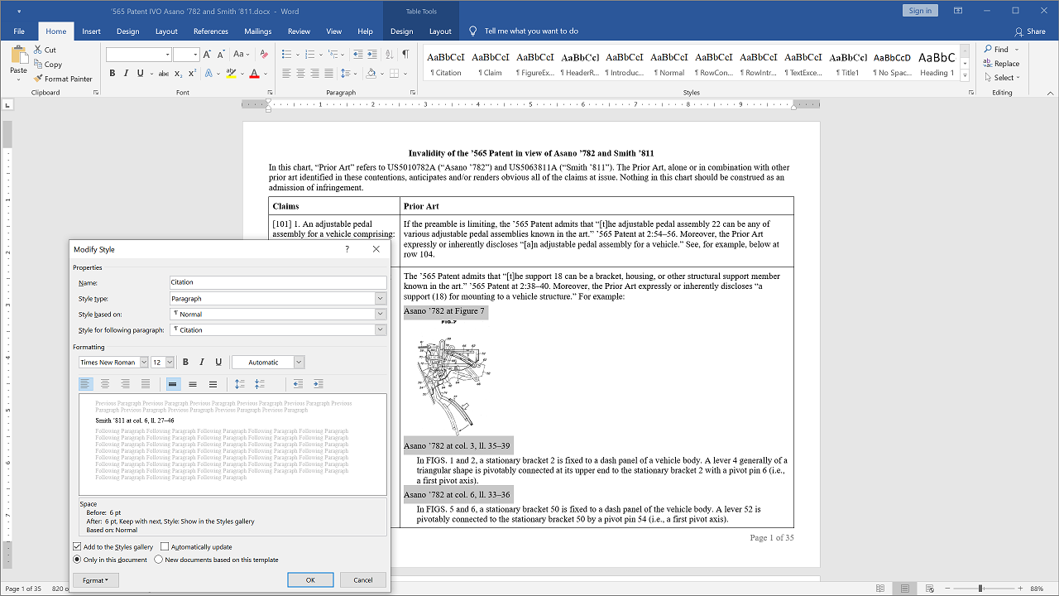Viewport: 1059px width, 596px height.
Task: Click Italic in the Modify Style dialog
Action: tap(202, 362)
